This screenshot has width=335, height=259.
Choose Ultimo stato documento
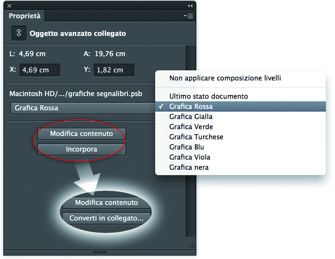coord(241,96)
